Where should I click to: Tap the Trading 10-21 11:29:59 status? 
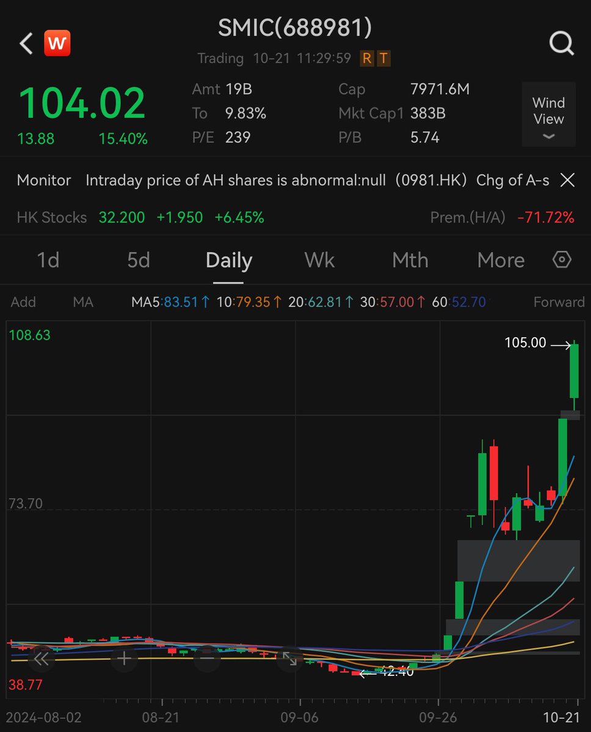pos(274,59)
